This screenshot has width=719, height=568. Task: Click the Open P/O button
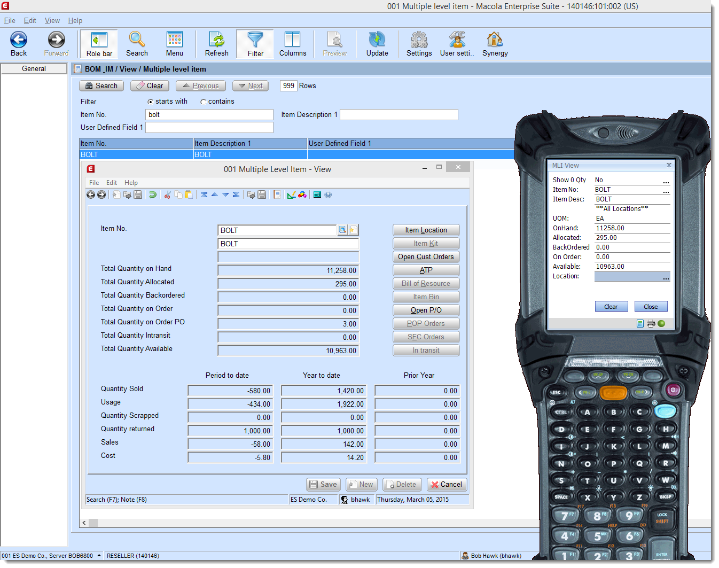426,310
